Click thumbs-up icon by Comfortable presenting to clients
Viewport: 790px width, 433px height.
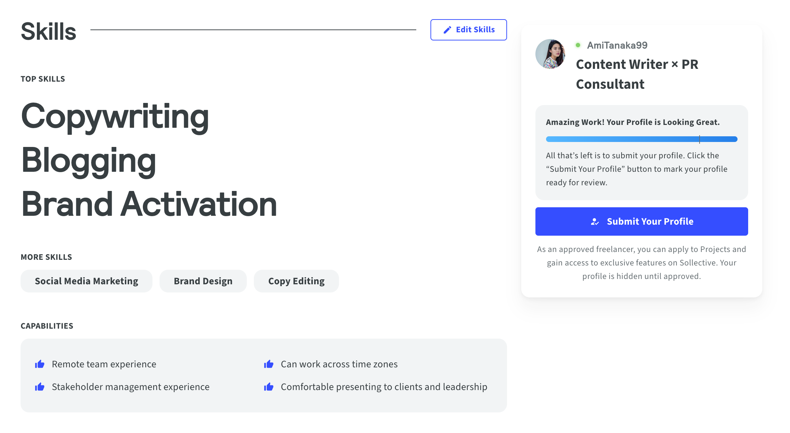269,387
